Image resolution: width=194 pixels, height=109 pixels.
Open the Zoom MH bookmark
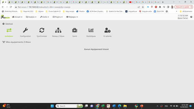click(x=159, y=11)
